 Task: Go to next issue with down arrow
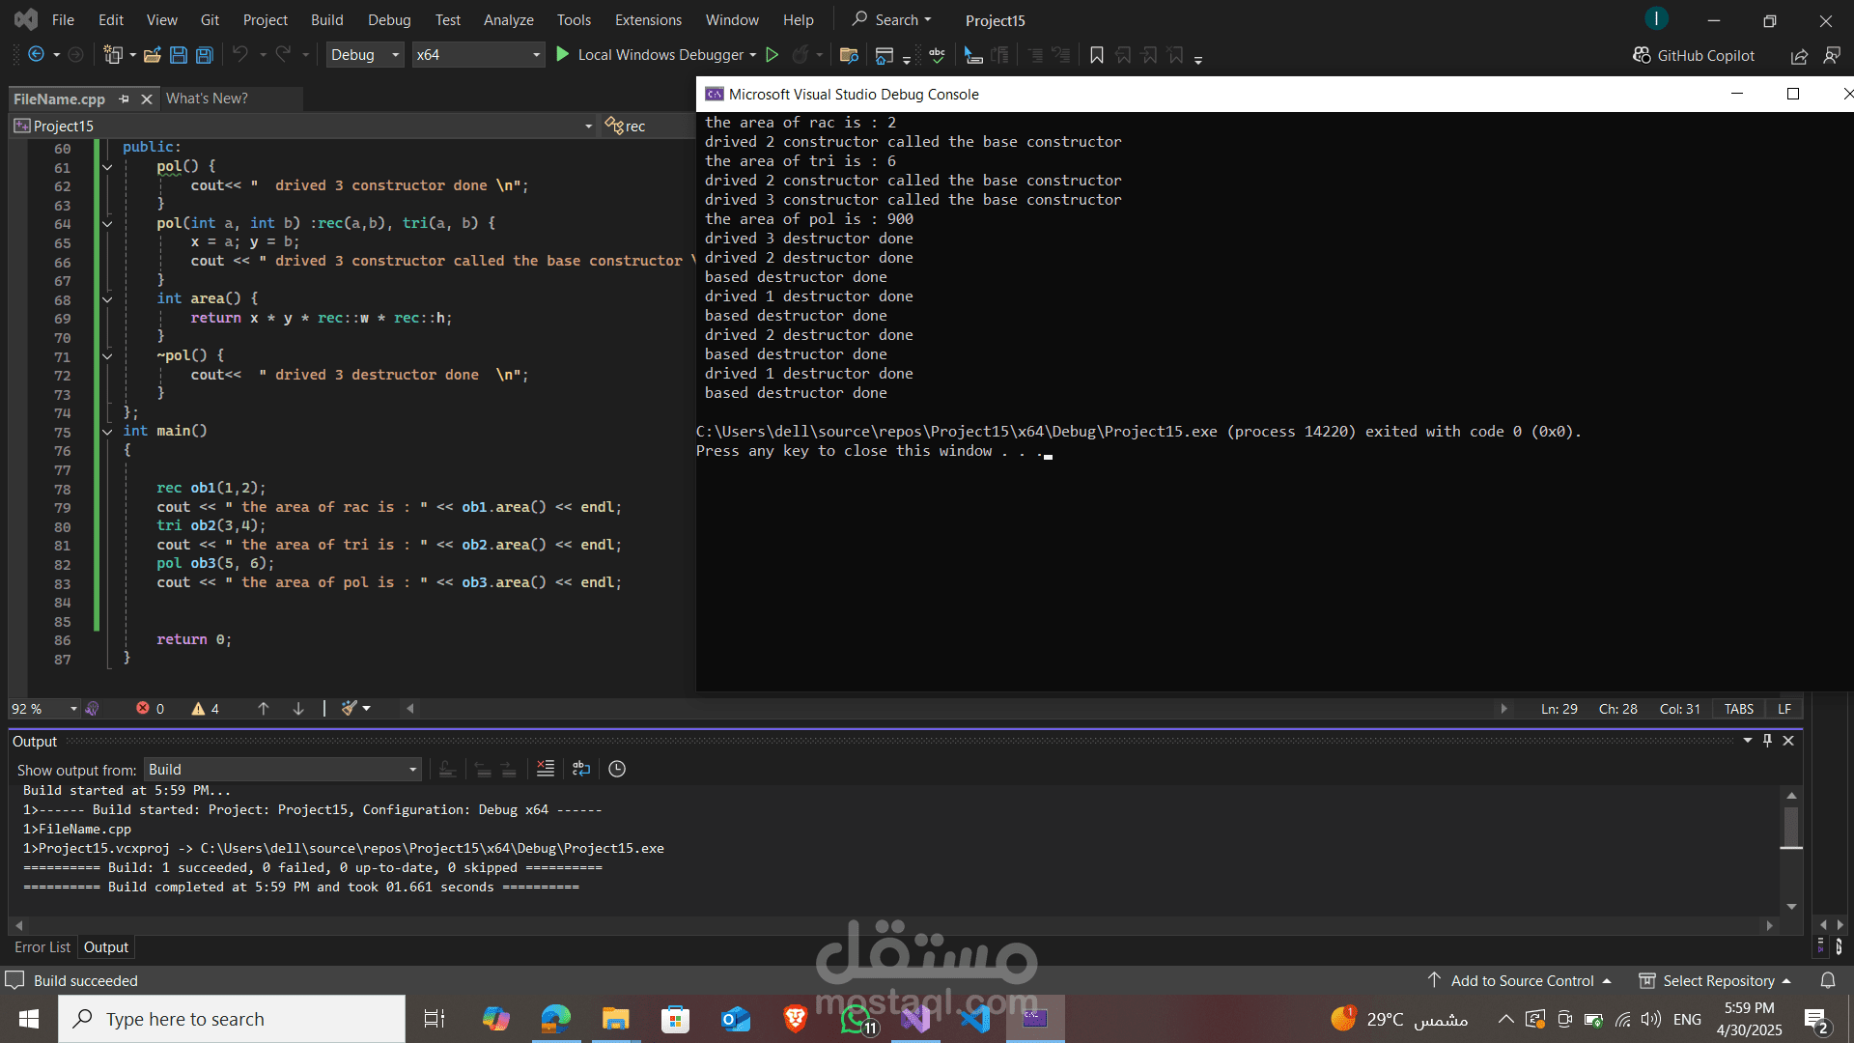click(298, 709)
